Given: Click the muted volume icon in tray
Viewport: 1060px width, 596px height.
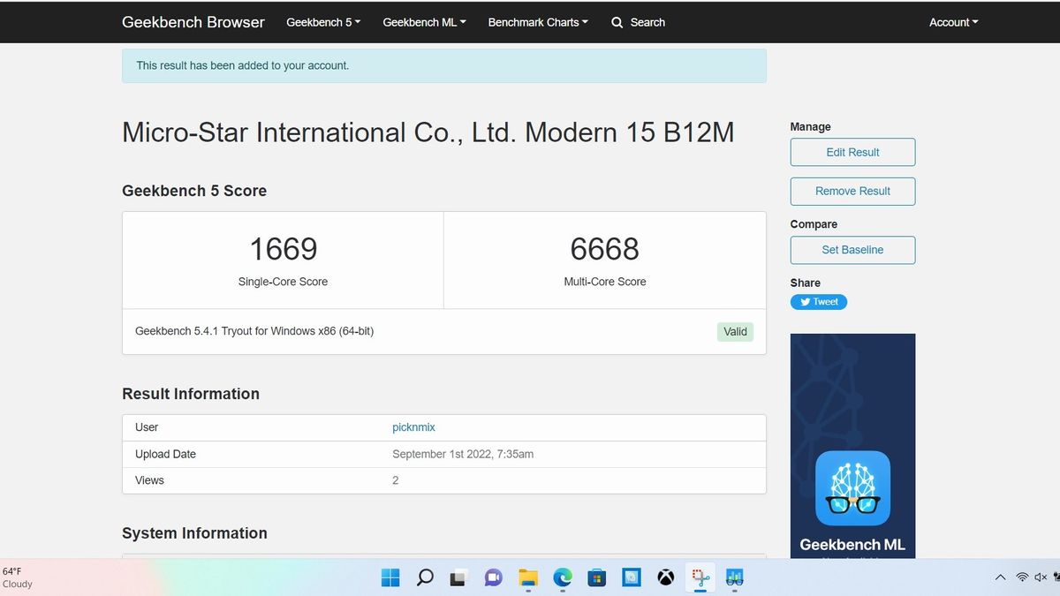Looking at the screenshot, I should (1041, 577).
